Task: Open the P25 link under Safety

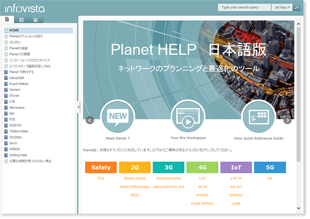Action: pos(101,178)
